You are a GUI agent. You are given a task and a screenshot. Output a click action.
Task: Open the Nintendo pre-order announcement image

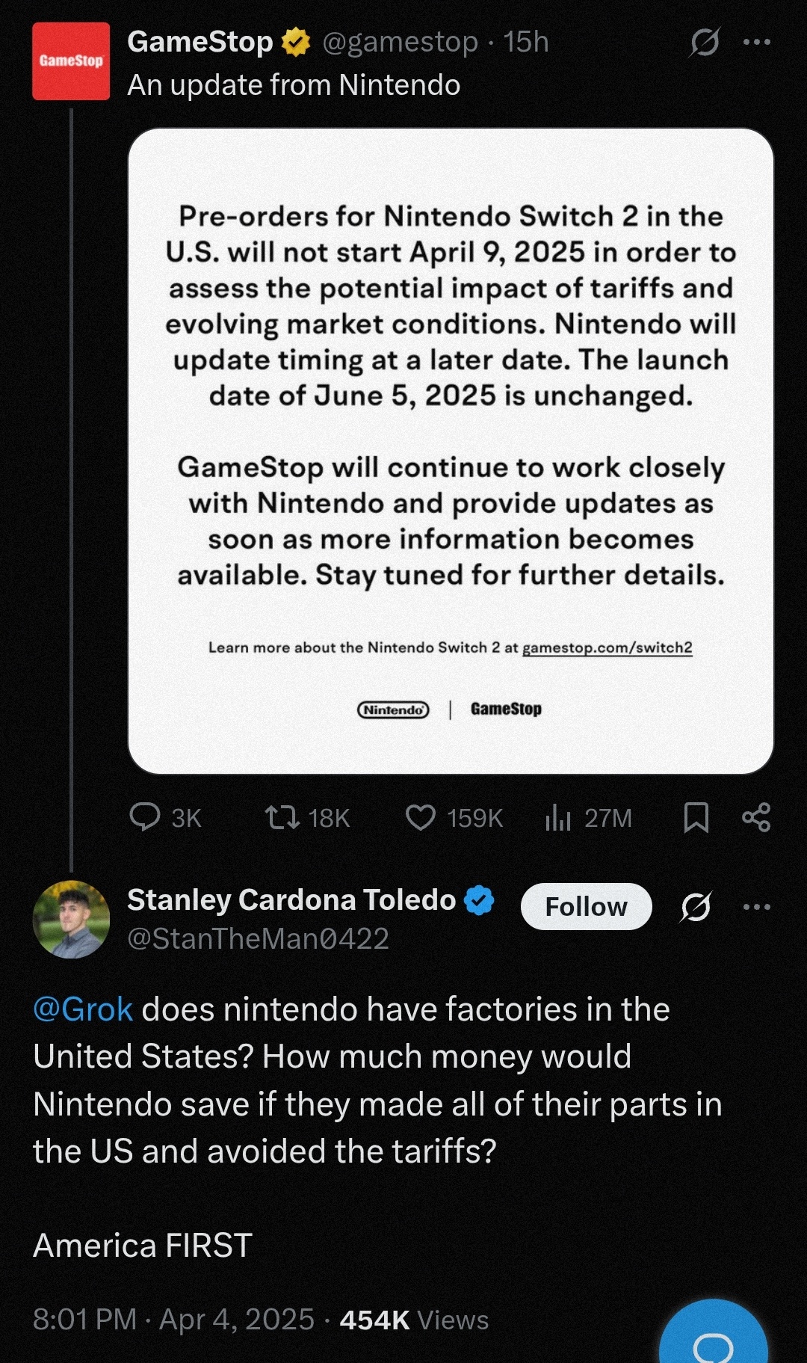point(451,451)
